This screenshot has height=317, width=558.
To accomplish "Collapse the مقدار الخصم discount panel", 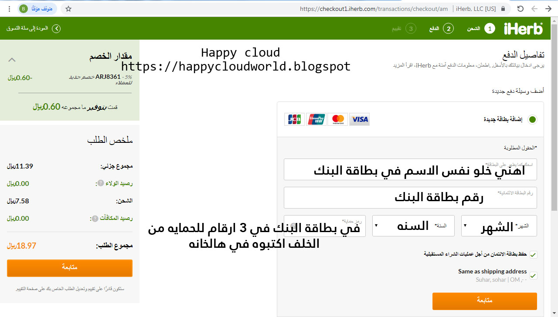I will 12,59.
